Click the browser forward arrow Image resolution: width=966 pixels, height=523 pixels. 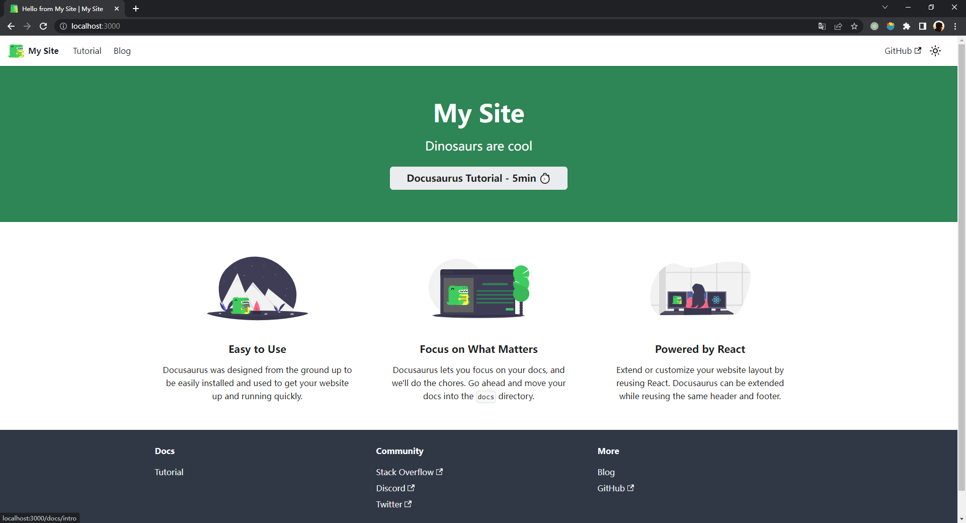pyautogui.click(x=27, y=26)
